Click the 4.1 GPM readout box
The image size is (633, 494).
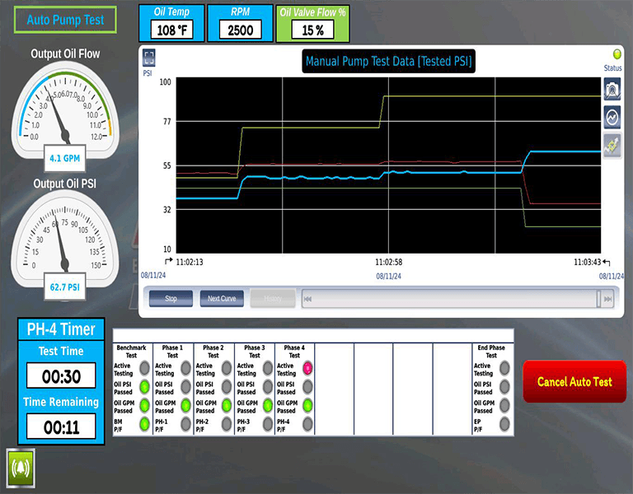pos(64,158)
